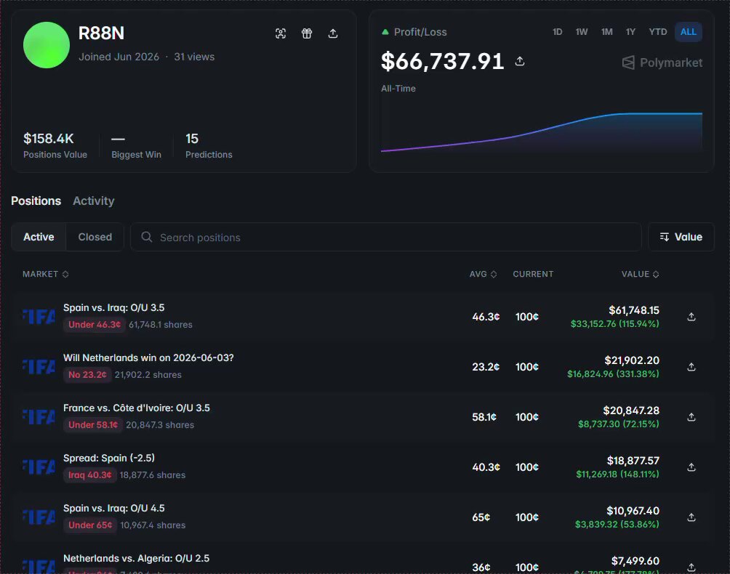Switch to Closed positions

[x=95, y=237]
